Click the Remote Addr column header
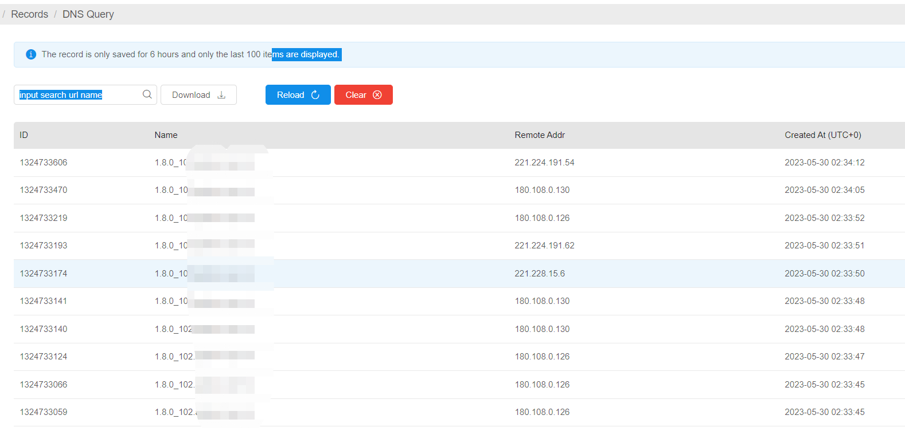 click(540, 135)
